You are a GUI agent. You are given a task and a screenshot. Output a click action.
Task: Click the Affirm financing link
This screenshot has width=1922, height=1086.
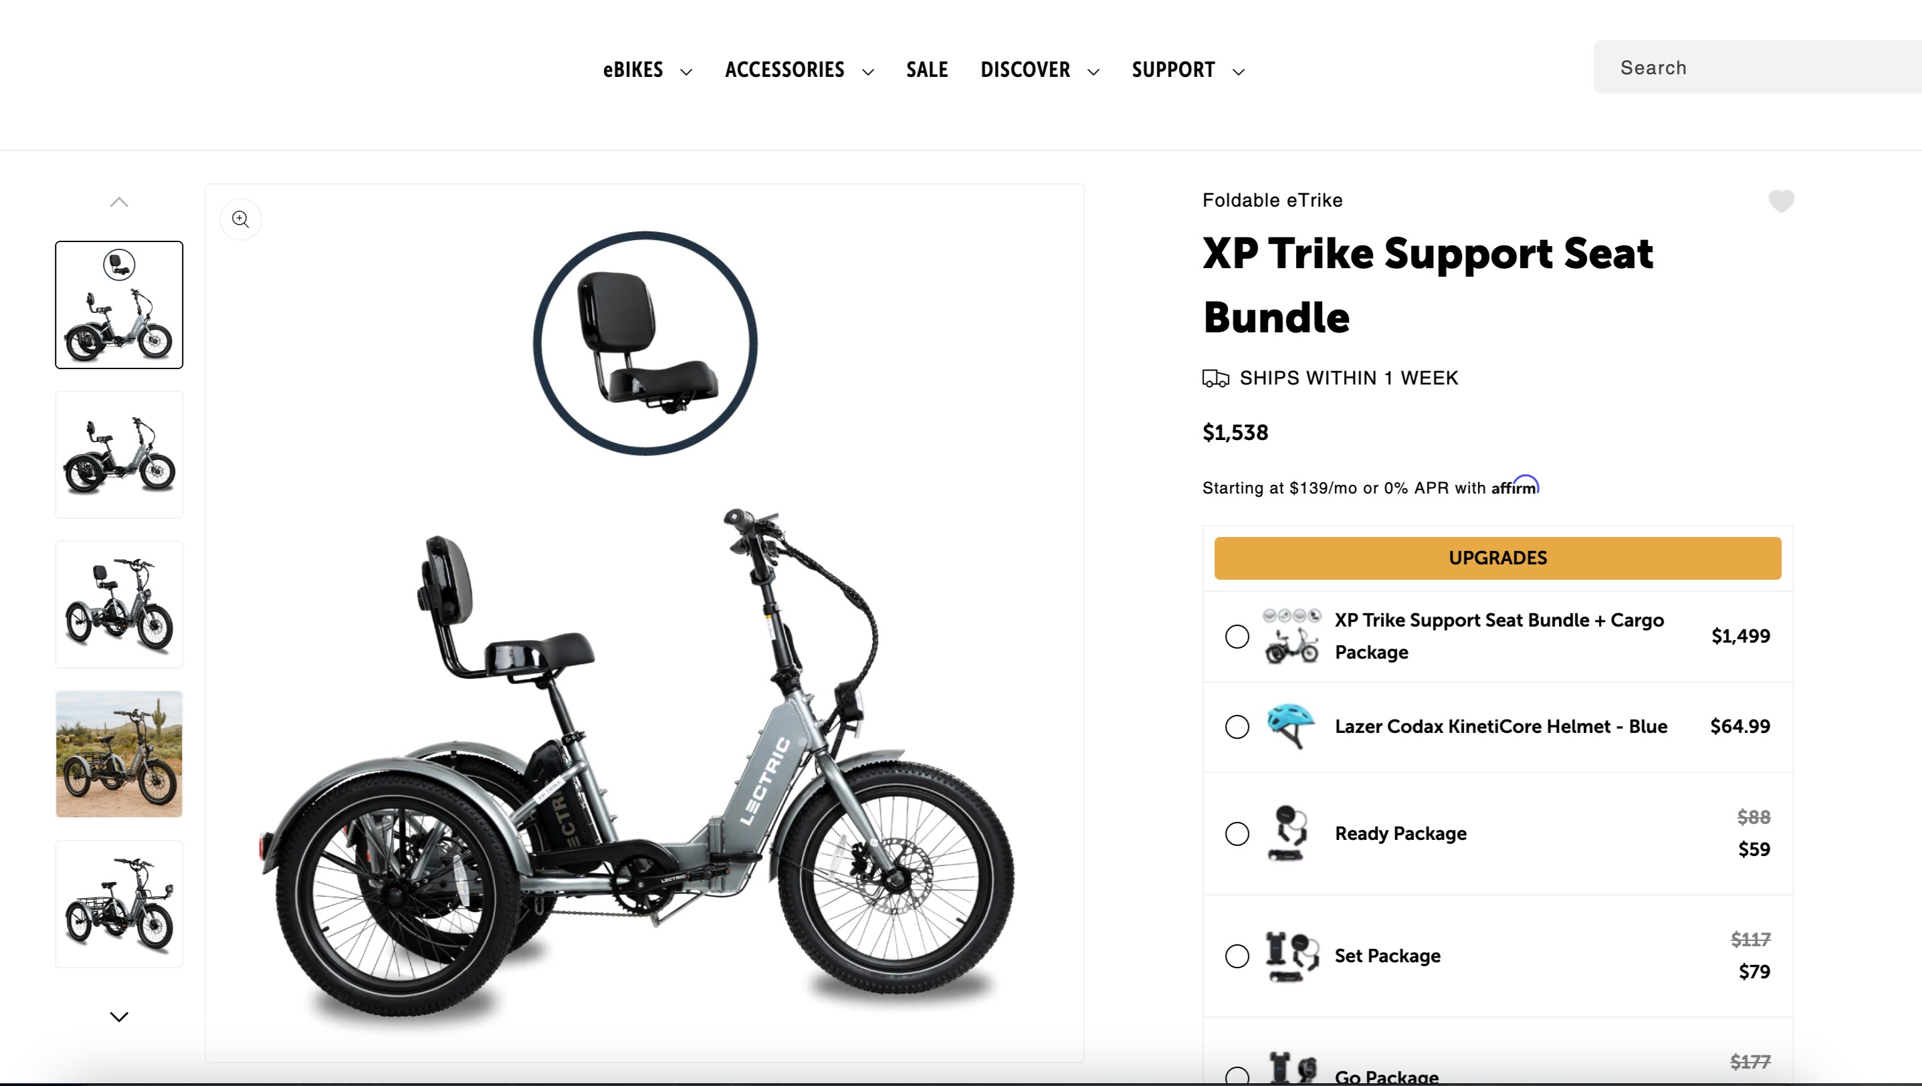[1515, 486]
